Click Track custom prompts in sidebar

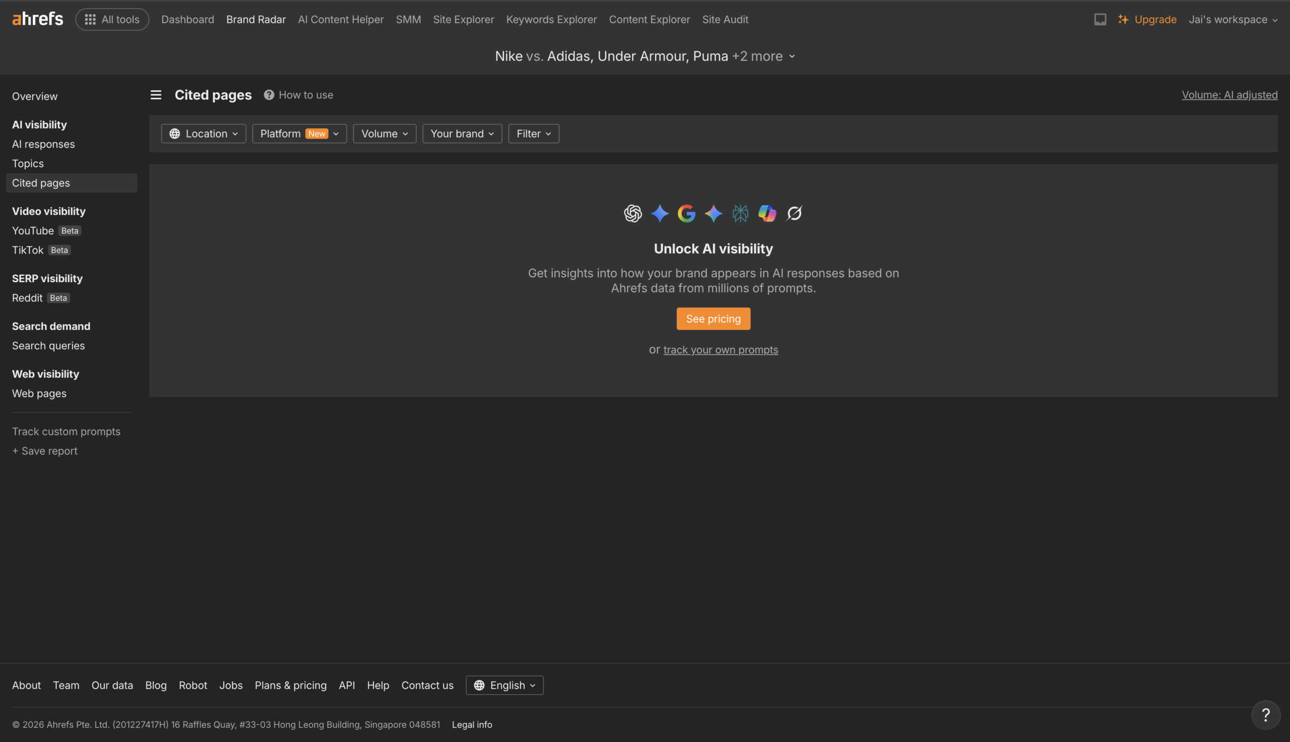66,432
